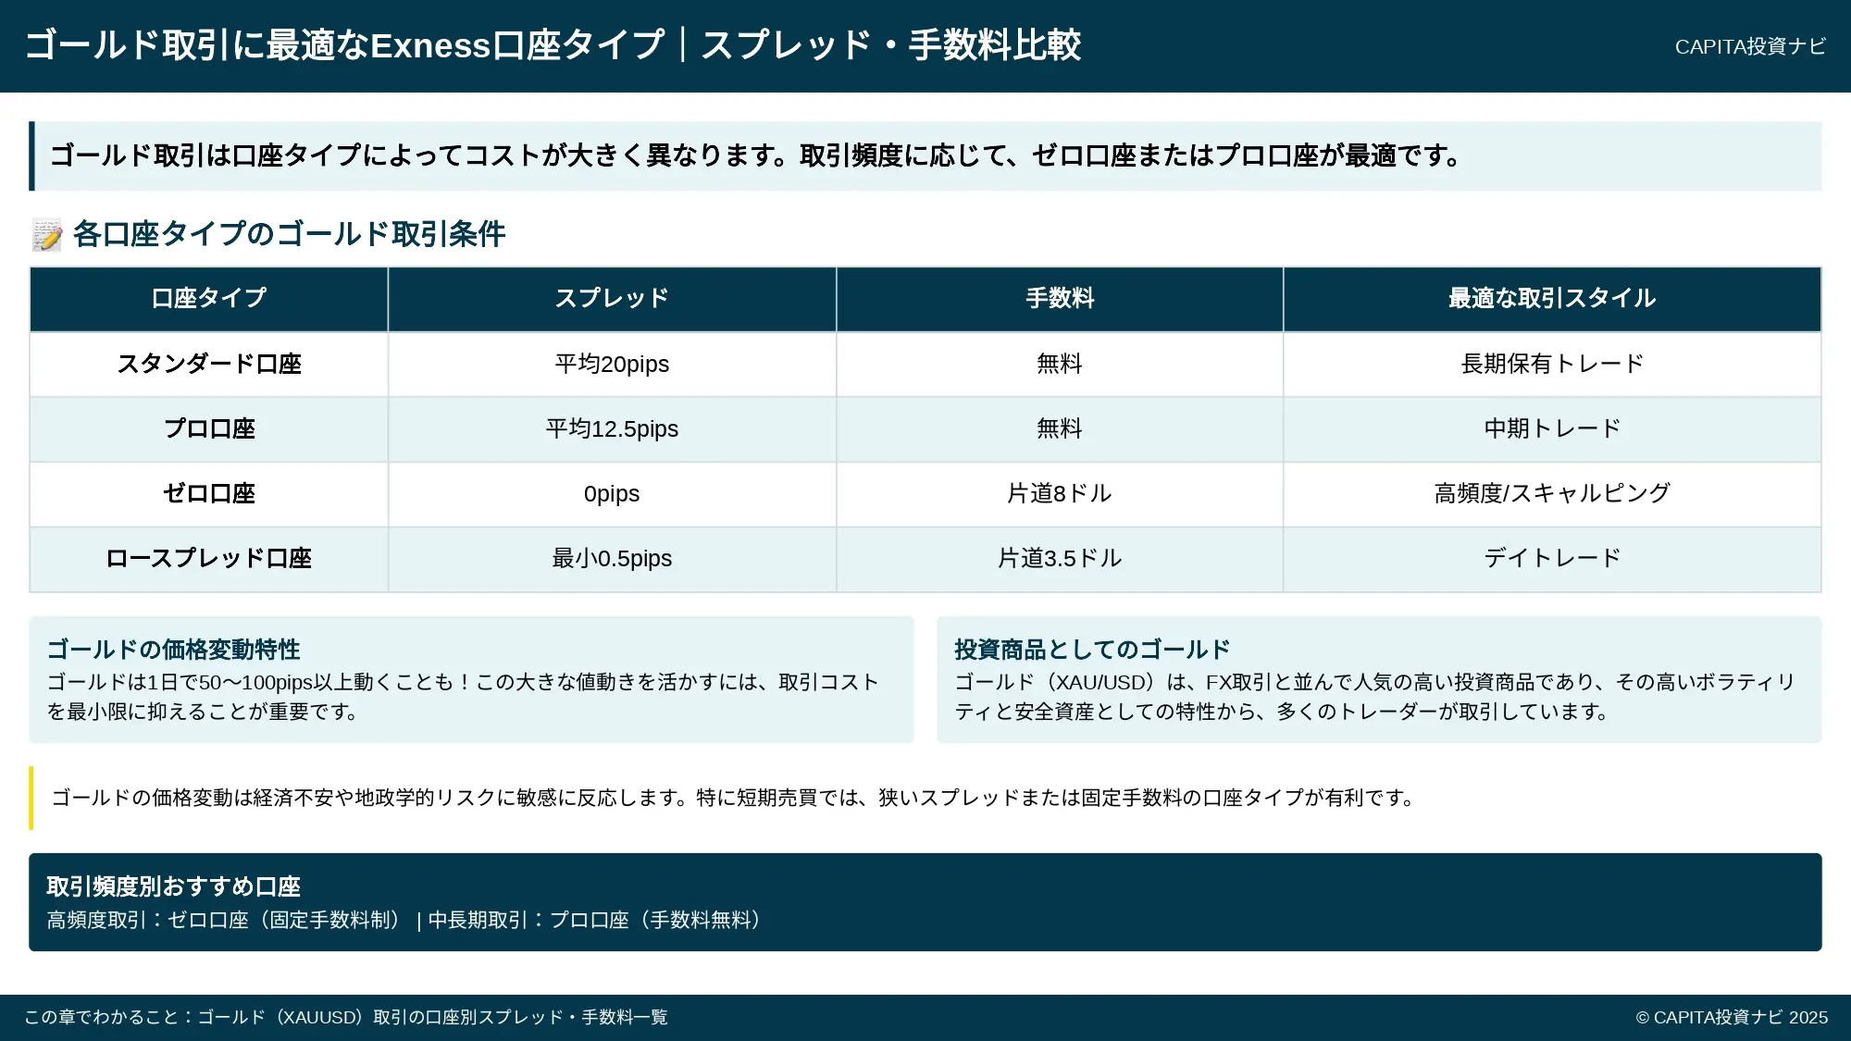Click the slide title about Exness口座タイプ
1851x1041 pixels.
[553, 45]
